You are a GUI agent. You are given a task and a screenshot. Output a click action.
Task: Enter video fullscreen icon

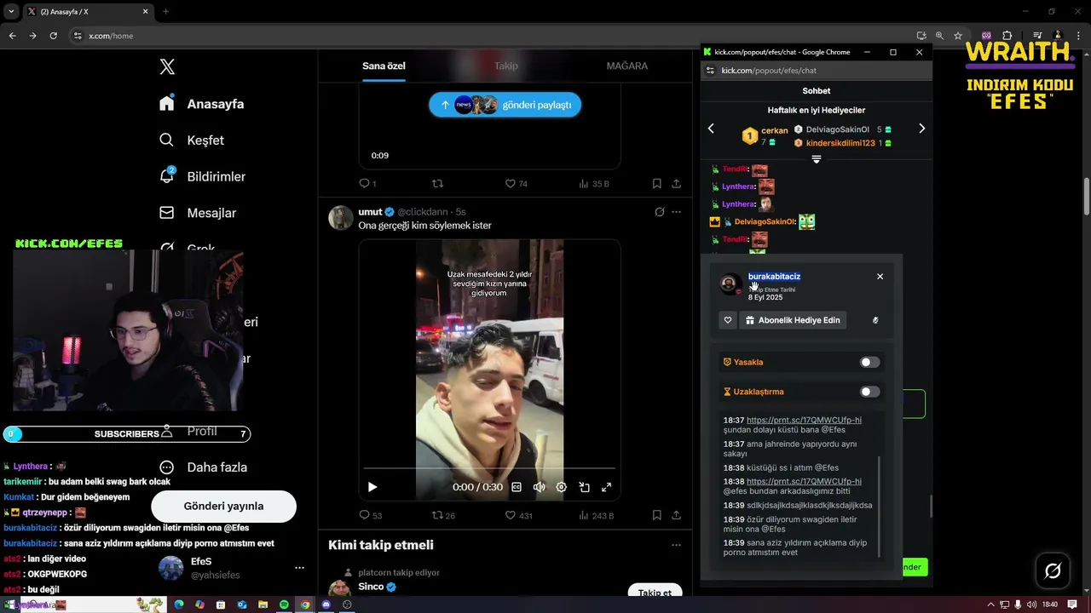pyautogui.click(x=606, y=487)
